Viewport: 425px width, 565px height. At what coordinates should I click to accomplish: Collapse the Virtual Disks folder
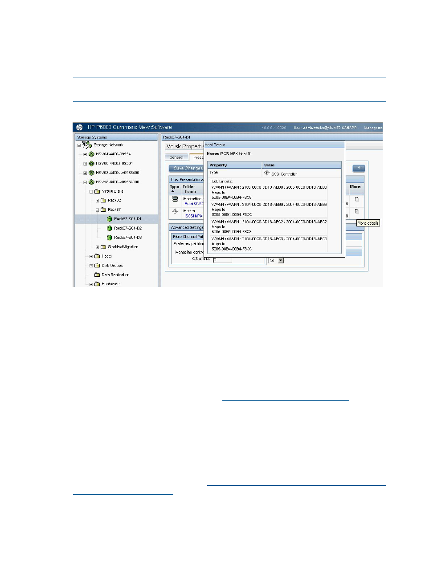[91, 192]
